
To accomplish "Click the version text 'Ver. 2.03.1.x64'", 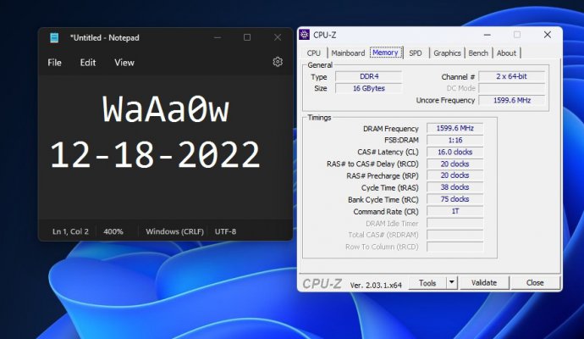I will (376, 286).
